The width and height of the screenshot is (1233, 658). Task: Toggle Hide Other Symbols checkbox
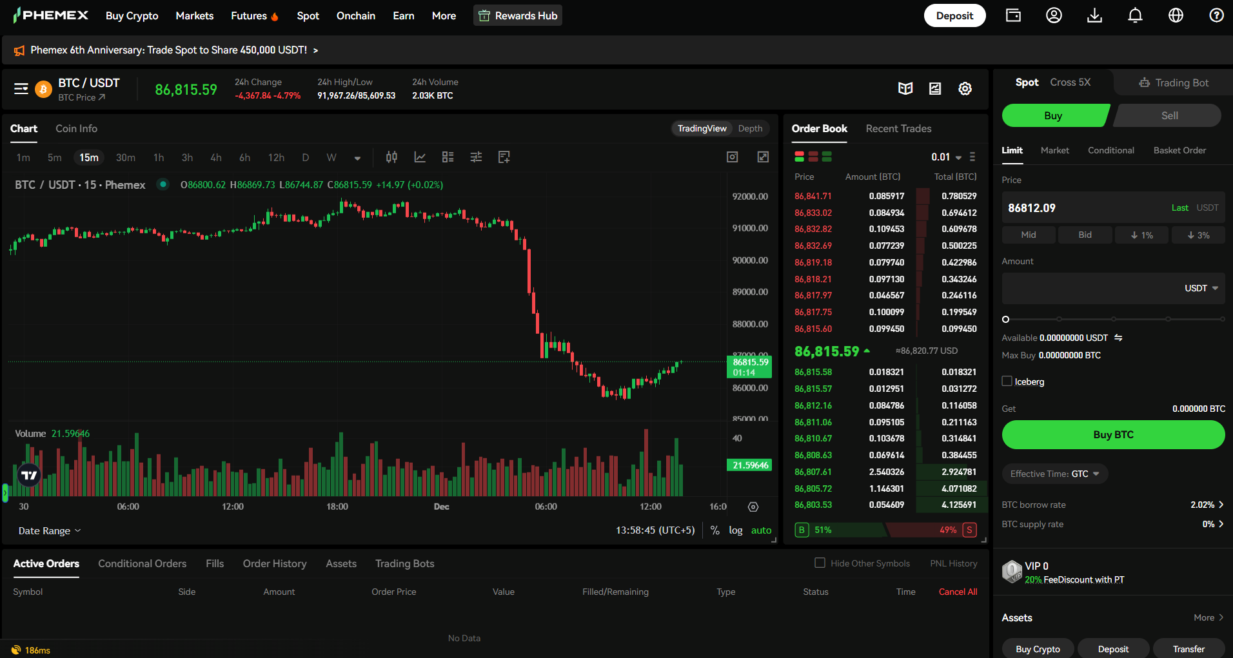pyautogui.click(x=820, y=562)
